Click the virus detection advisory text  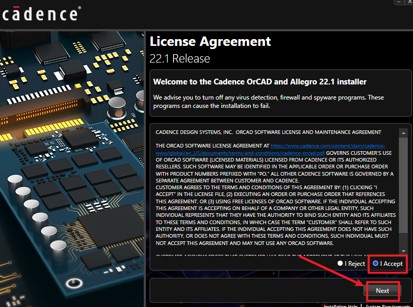(268, 102)
